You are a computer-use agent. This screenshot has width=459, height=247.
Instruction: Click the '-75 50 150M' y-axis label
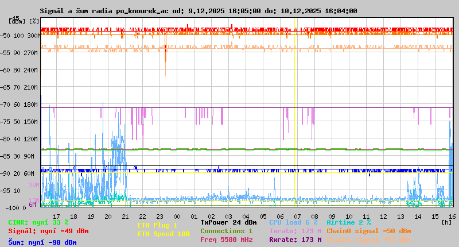click(x=19, y=122)
